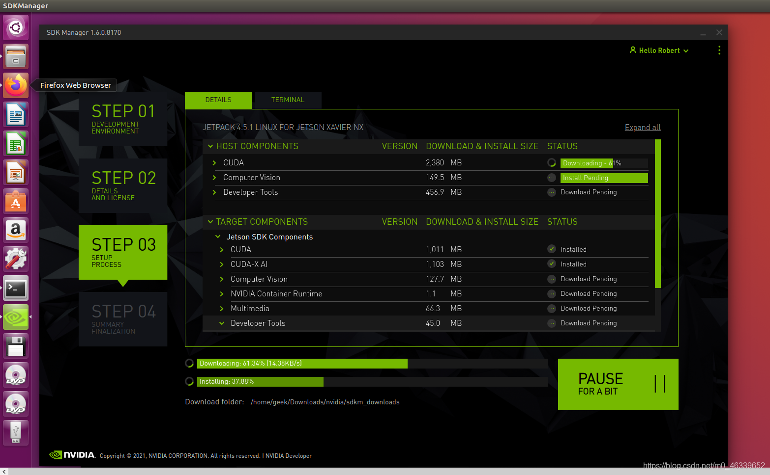This screenshot has width=770, height=475.
Task: Click the overall Downloading 61.34% progress bar
Action: [x=373, y=364]
